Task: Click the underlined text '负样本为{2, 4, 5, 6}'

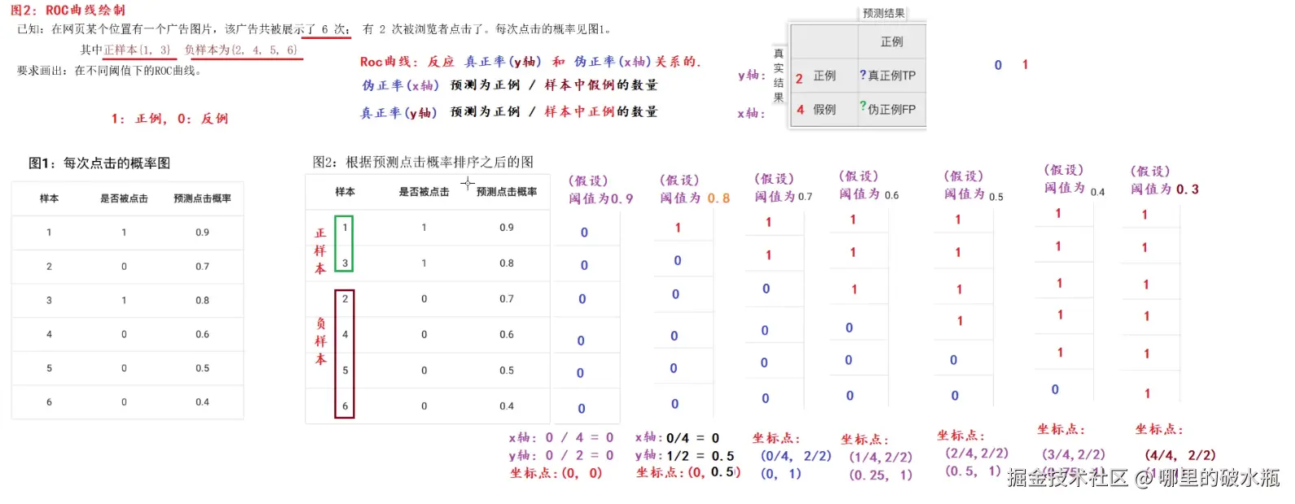Action: pos(241,50)
